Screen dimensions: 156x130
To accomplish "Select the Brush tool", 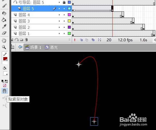I will click(x=4, y=6).
